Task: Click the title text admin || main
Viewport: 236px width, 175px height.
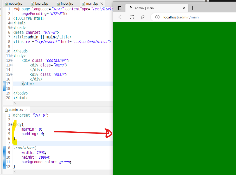Action: coord(41,37)
